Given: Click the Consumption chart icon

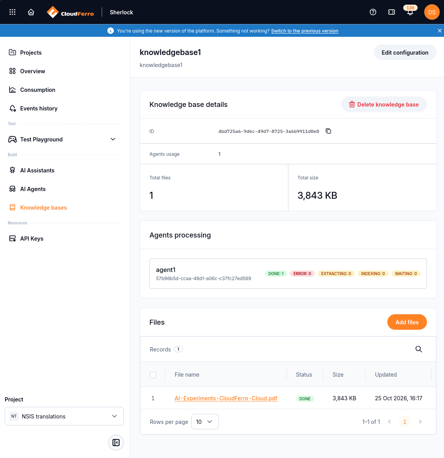Looking at the screenshot, I should (12, 90).
